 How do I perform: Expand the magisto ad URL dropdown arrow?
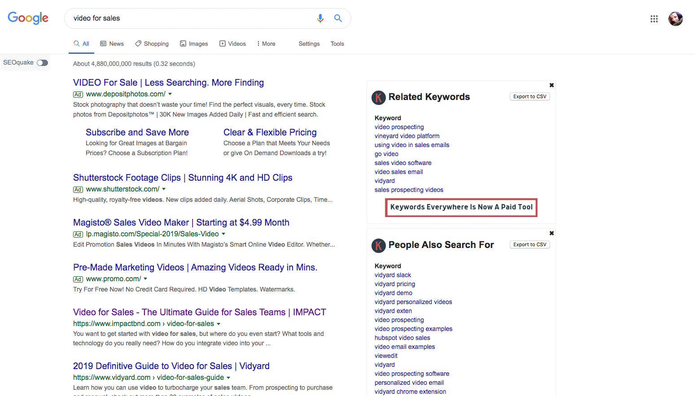223,234
